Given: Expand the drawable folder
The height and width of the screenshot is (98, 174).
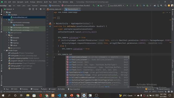Looking at the screenshot, I should point(9,38).
